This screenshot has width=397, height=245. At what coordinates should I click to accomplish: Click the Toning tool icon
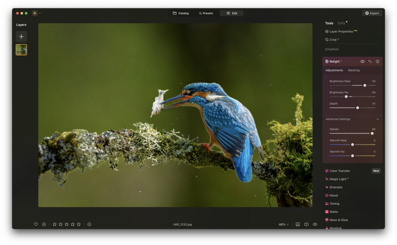(327, 204)
